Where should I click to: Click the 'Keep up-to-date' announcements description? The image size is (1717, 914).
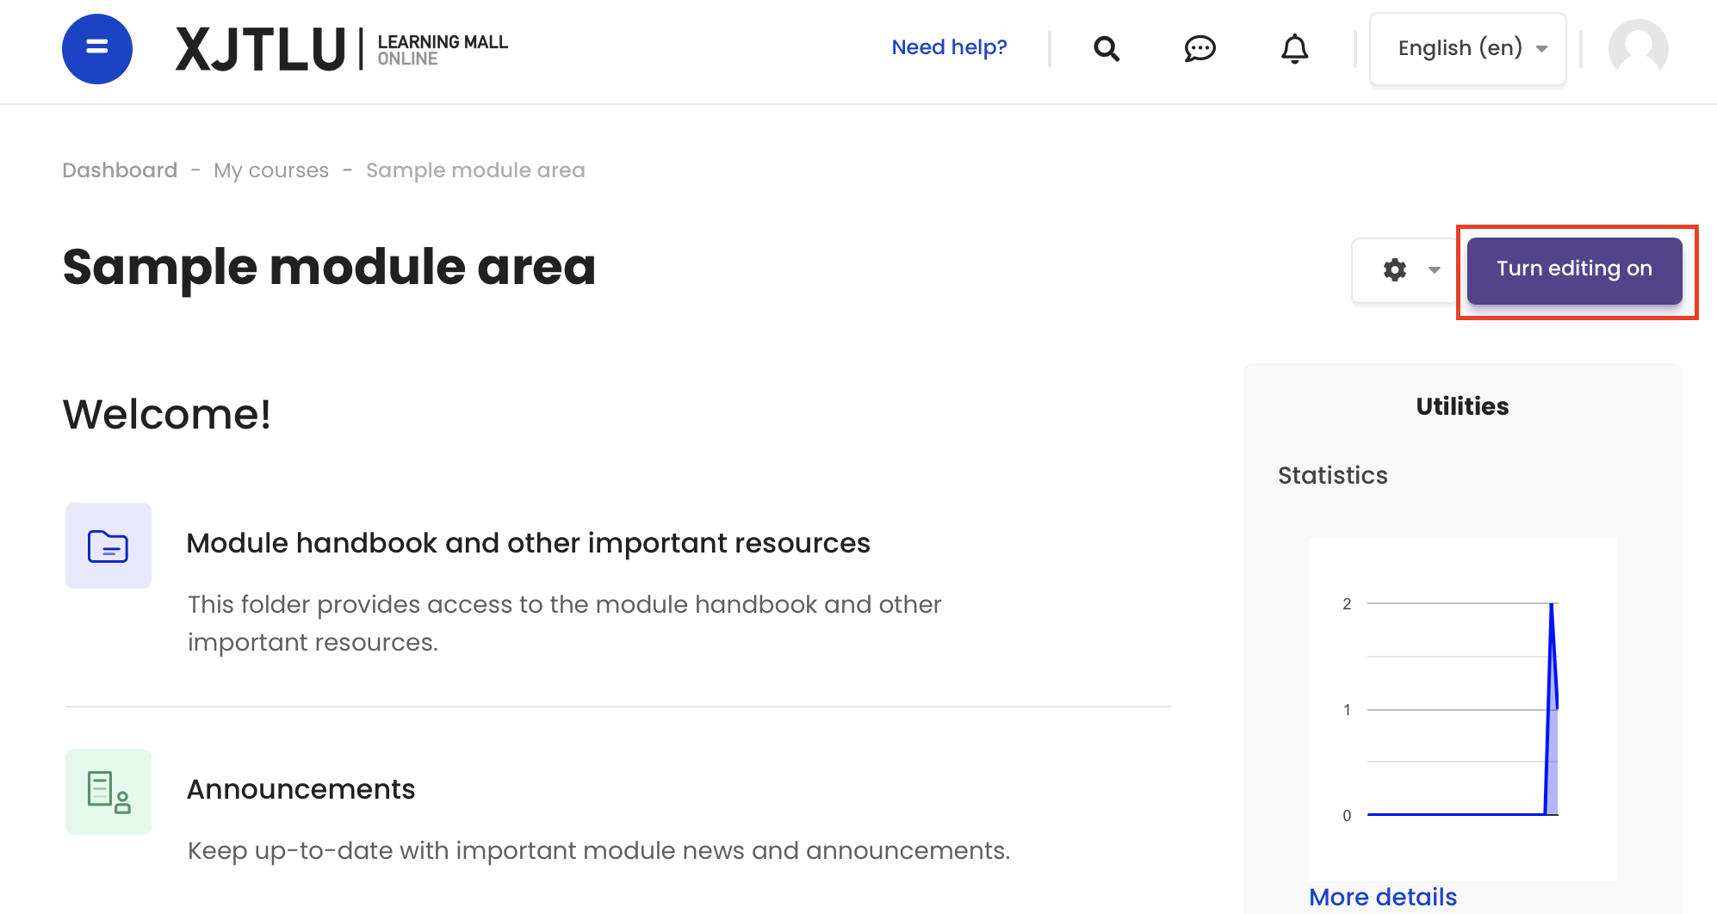[599, 851]
